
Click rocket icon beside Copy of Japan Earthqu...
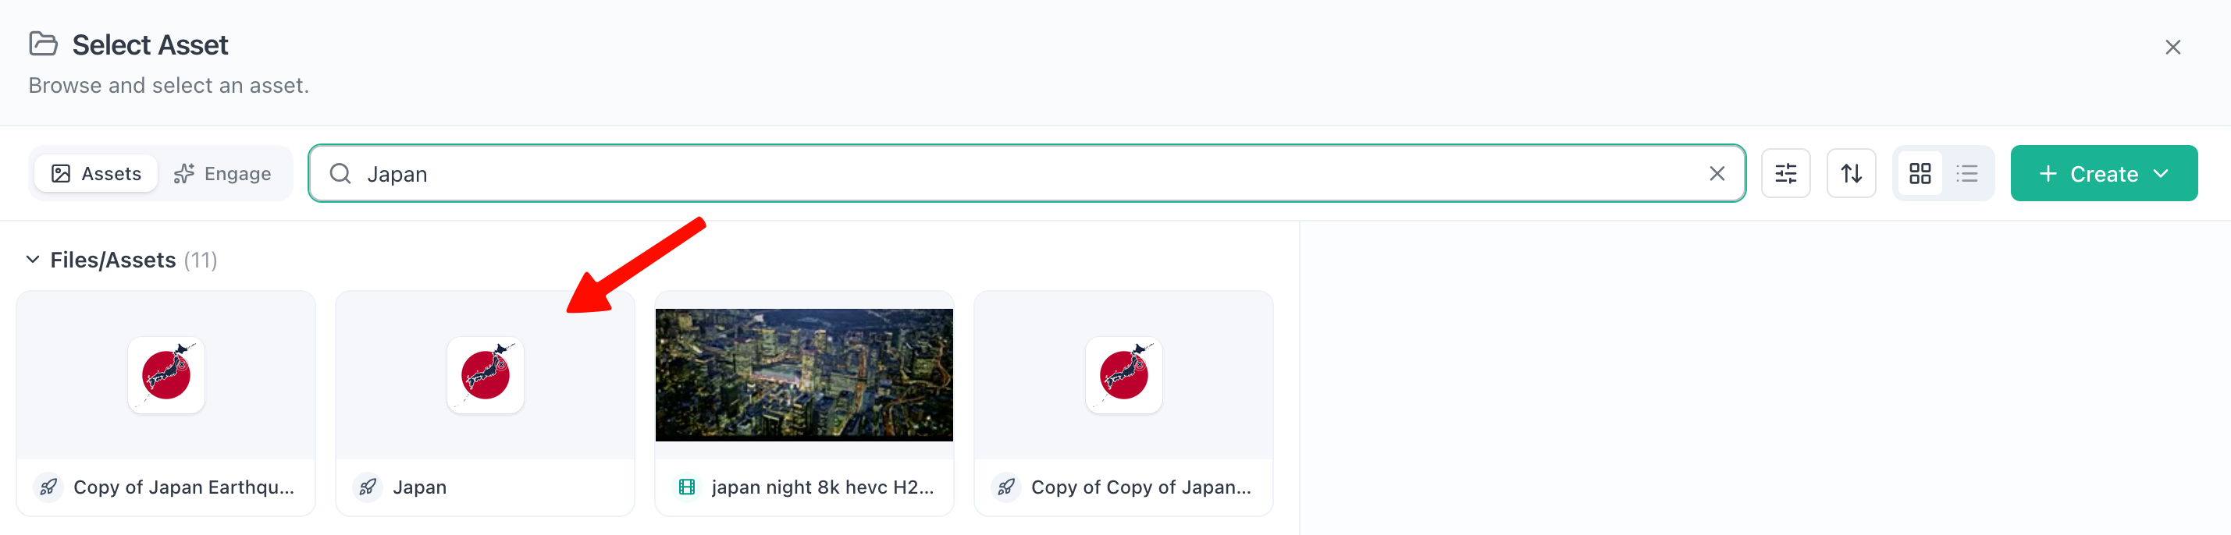[48, 487]
